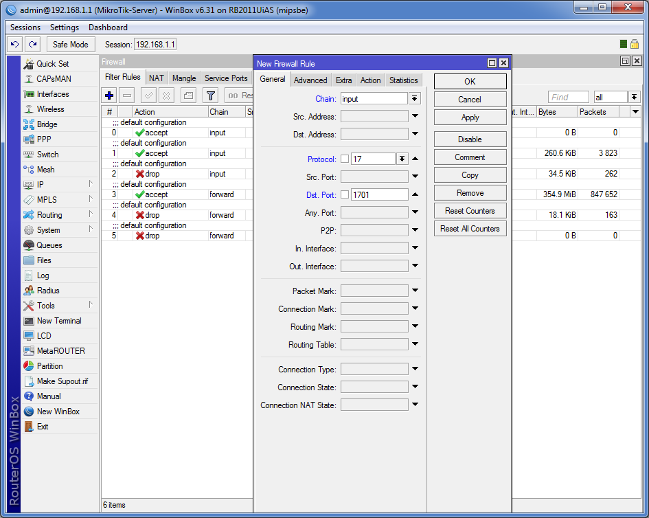This screenshot has width=649, height=518.
Task: Click the OK button
Action: coord(470,82)
